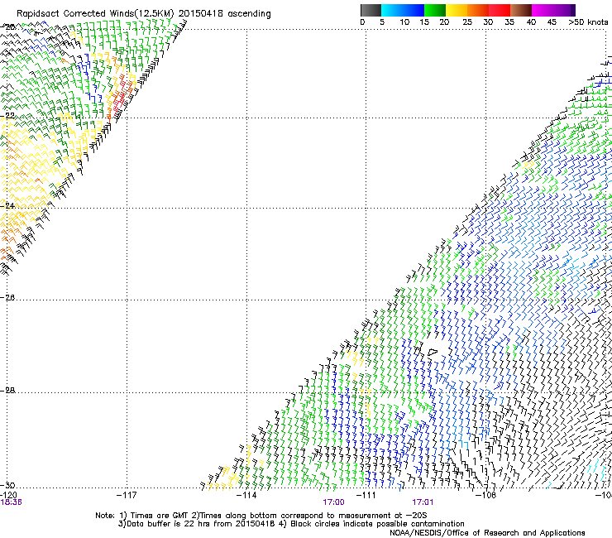
Task: Click the 'Times are GMT' note line
Action: tap(261, 516)
